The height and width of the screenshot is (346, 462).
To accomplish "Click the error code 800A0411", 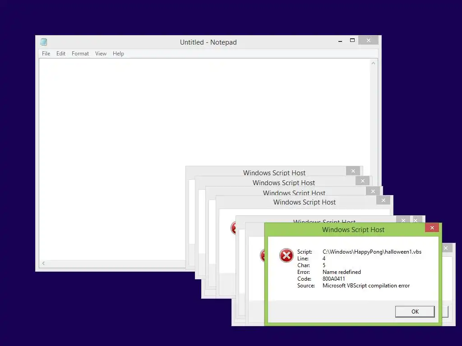I will 333,279.
